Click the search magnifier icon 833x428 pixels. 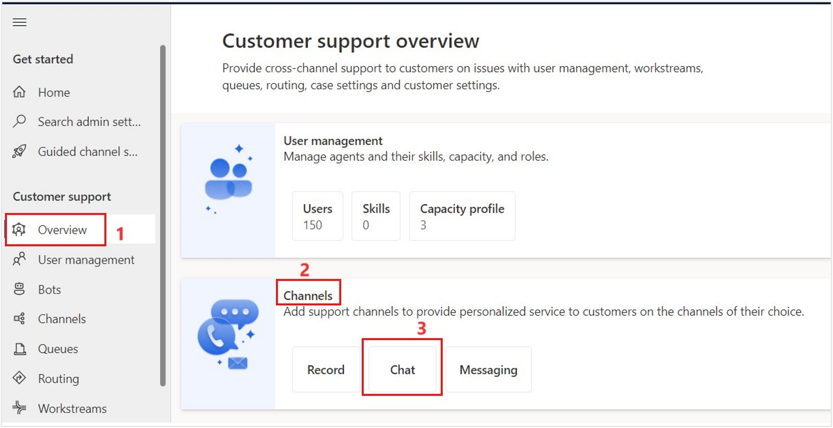pos(19,121)
